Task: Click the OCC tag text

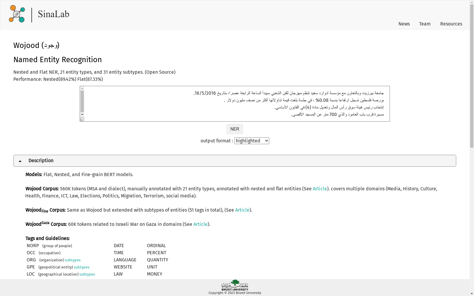Action: pos(31,253)
